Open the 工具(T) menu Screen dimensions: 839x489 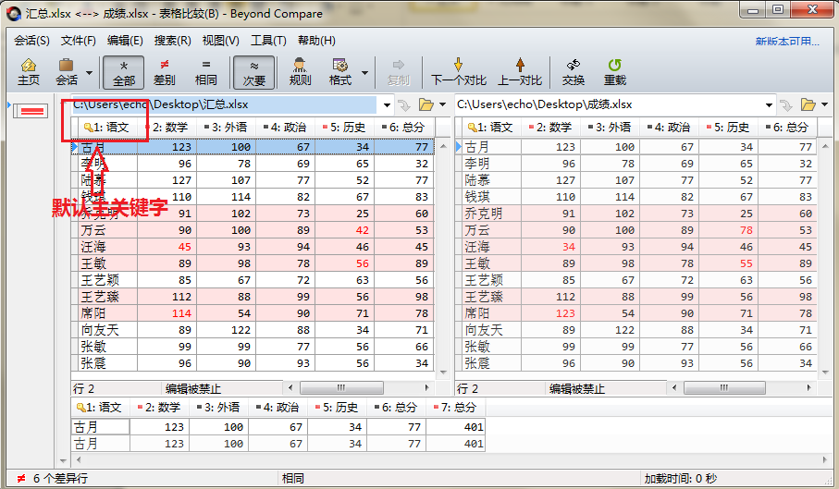click(x=268, y=41)
